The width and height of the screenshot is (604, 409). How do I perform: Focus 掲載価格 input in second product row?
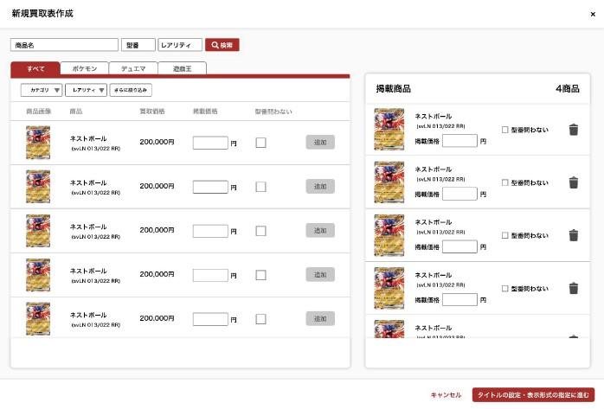pyautogui.click(x=210, y=187)
